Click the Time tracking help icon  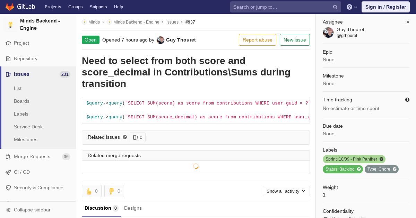tap(407, 100)
